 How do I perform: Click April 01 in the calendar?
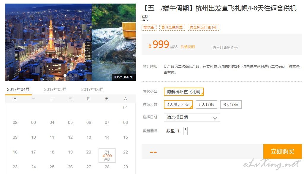click(126, 107)
